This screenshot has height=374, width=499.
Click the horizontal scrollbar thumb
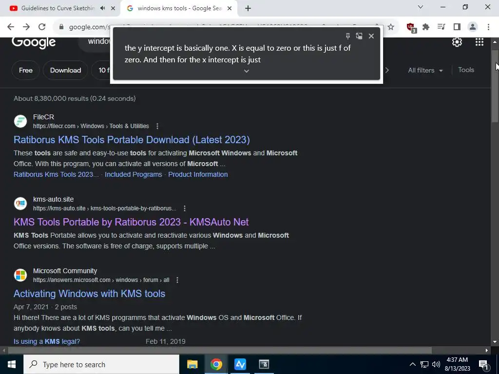coord(220,351)
